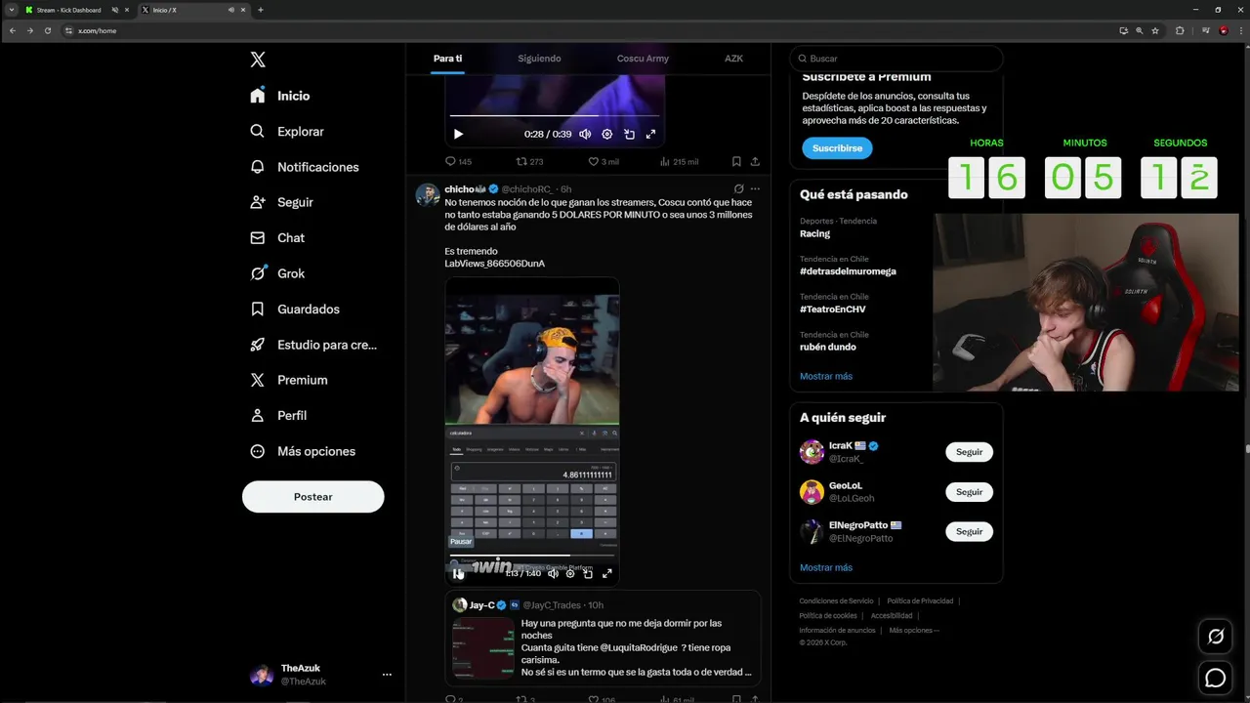Bookmark this page with the star icon
The height and width of the screenshot is (703, 1250).
1155,30
